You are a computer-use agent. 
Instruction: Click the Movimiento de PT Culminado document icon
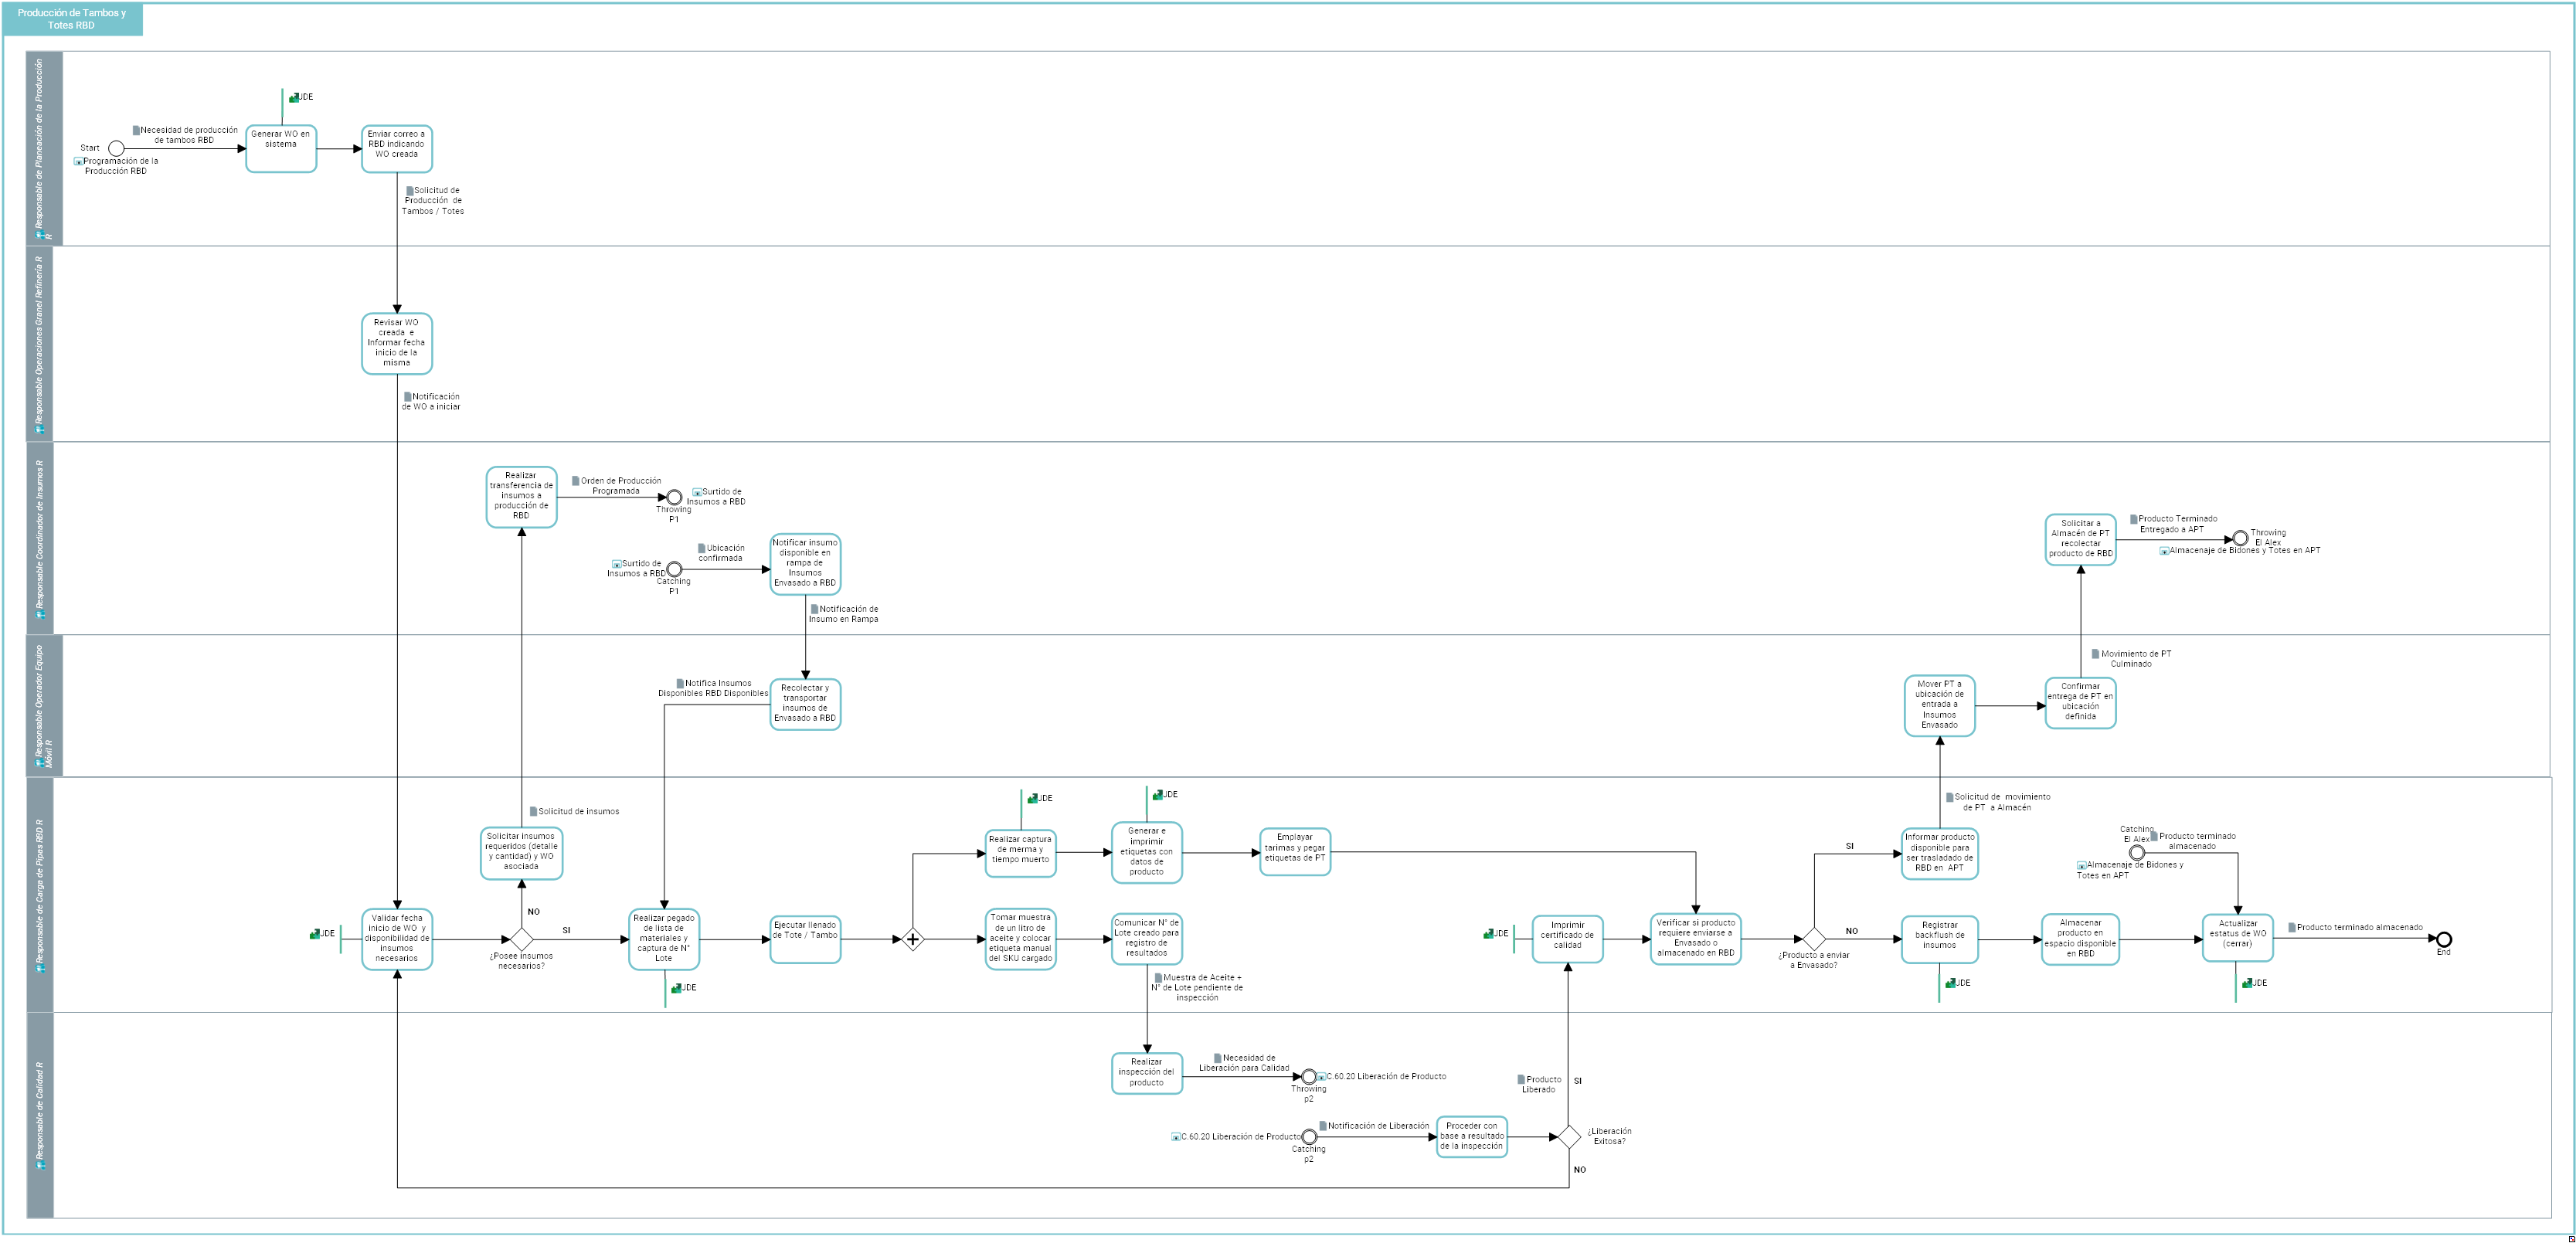(x=2095, y=654)
